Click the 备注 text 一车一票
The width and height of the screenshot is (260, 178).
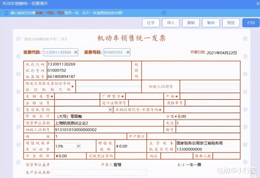point(193,165)
